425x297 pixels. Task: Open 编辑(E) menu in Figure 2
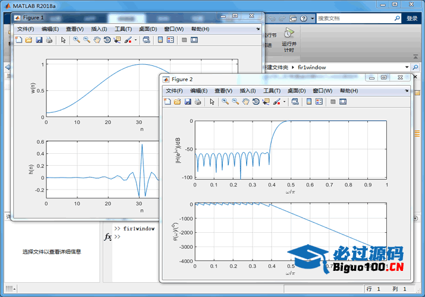pyautogui.click(x=199, y=91)
